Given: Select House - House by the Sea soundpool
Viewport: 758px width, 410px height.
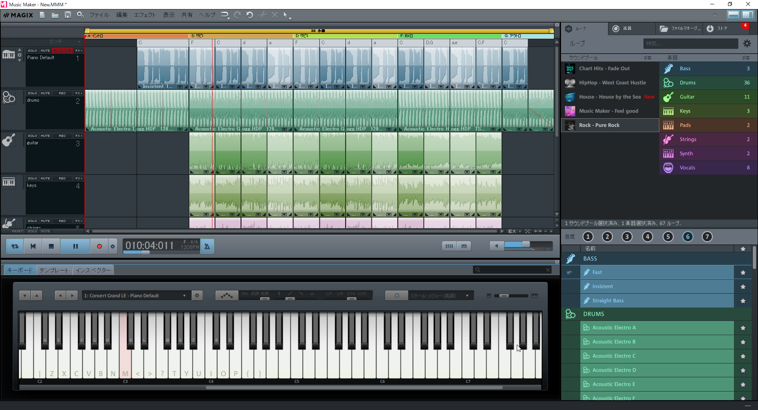Looking at the screenshot, I should [x=610, y=97].
